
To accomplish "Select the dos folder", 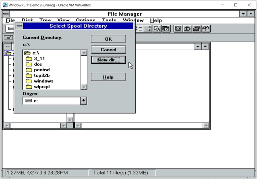I will [x=52, y=64].
